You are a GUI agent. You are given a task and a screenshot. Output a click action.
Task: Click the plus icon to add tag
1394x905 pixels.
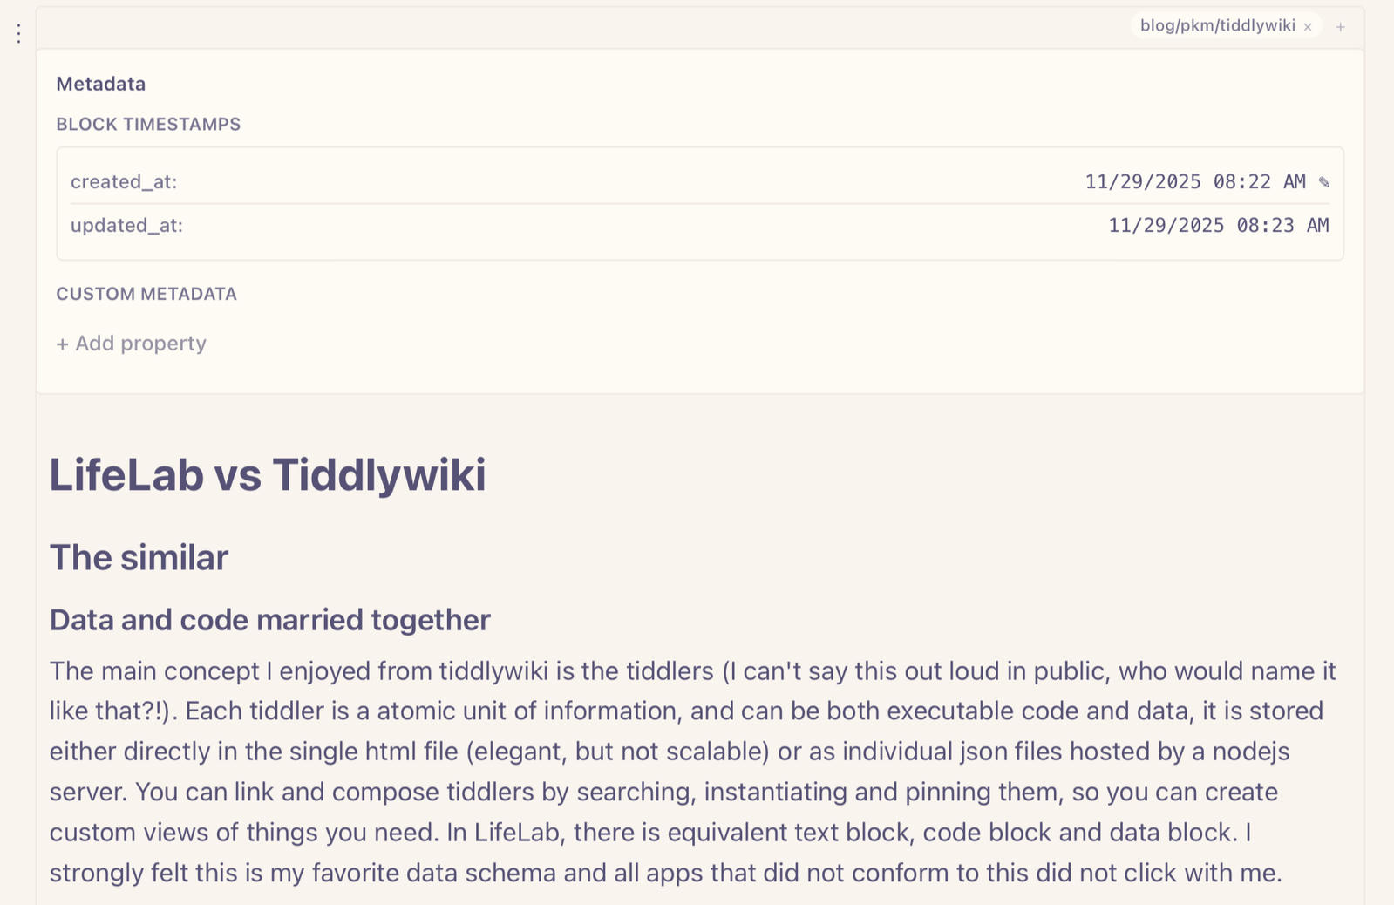tap(1341, 27)
